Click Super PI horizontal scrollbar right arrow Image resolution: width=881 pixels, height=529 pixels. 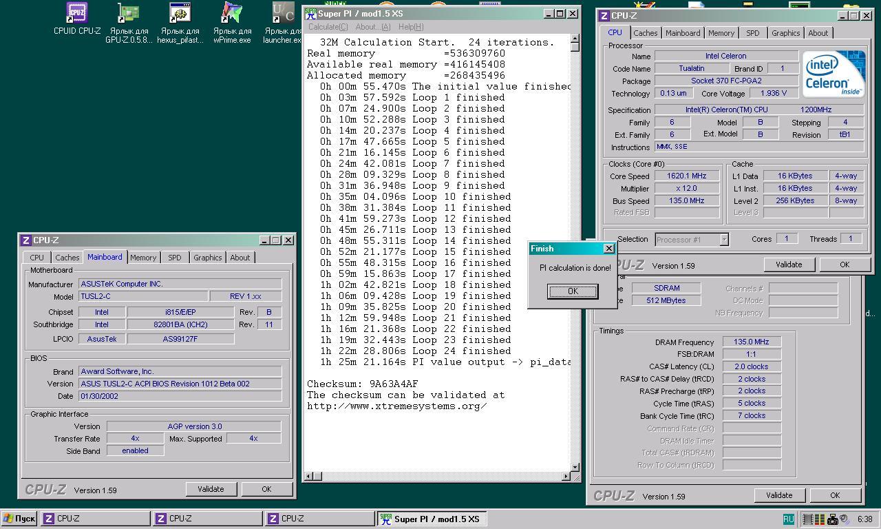point(566,476)
